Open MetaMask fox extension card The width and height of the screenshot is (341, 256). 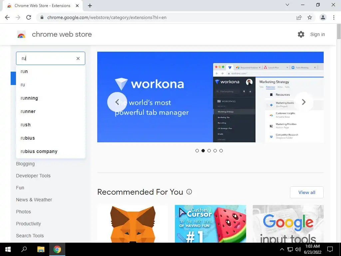coord(133,224)
